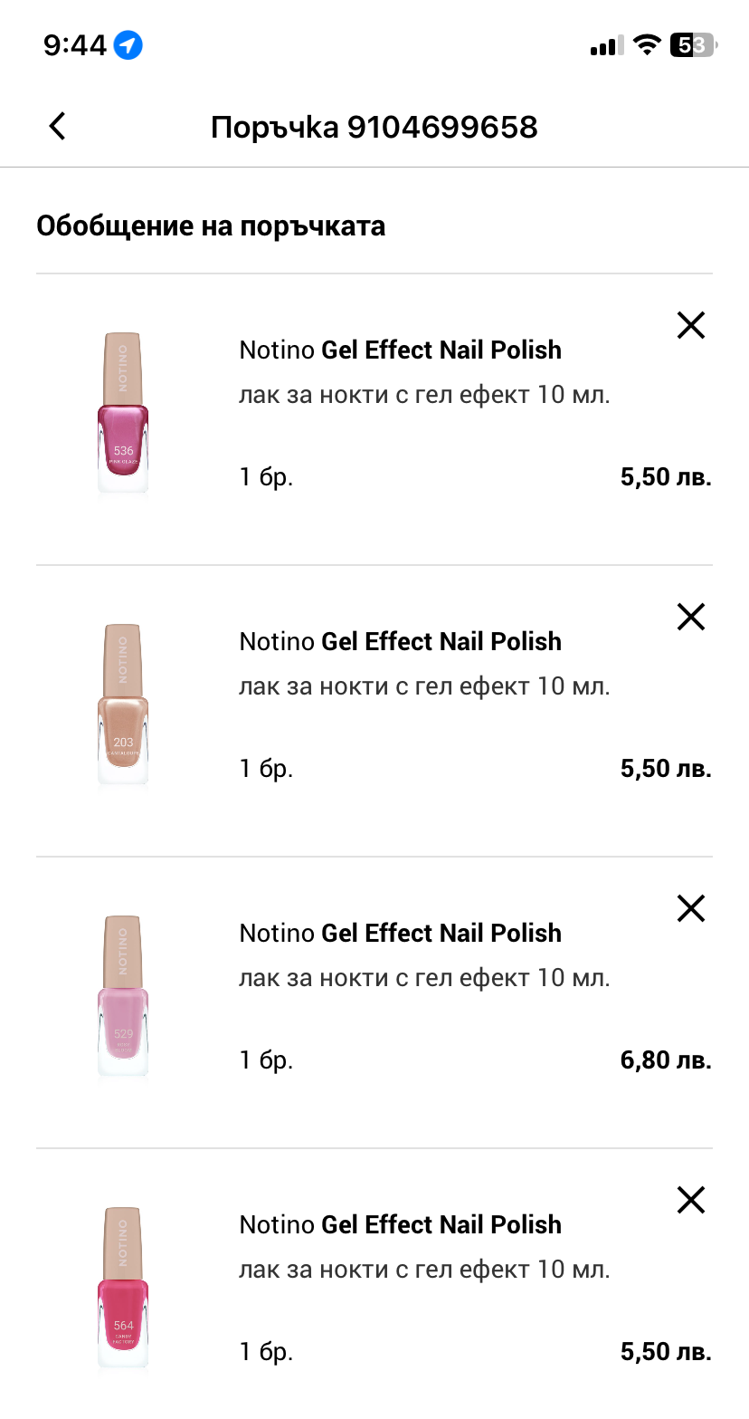This screenshot has height=1419, width=749.
Task: Open the 203 beige bottle image
Action: [x=123, y=706]
